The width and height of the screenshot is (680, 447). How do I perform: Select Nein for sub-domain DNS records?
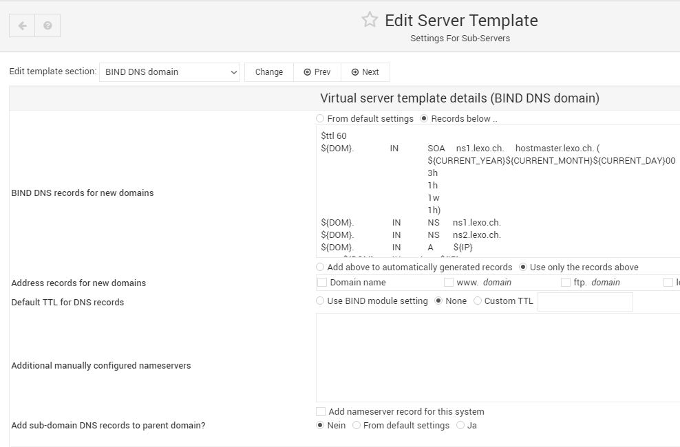tap(320, 426)
